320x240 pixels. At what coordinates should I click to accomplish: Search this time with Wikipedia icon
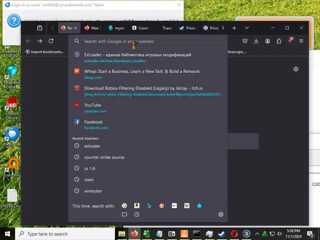(x=187, y=206)
